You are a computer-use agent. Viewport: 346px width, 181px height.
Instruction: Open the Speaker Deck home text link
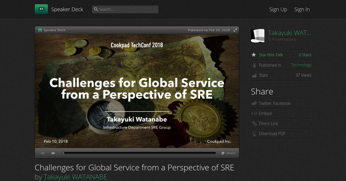tap(67, 9)
